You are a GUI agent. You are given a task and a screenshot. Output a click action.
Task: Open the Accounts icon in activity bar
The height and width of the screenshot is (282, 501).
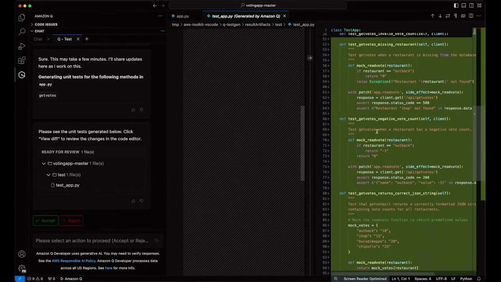tap(22, 254)
